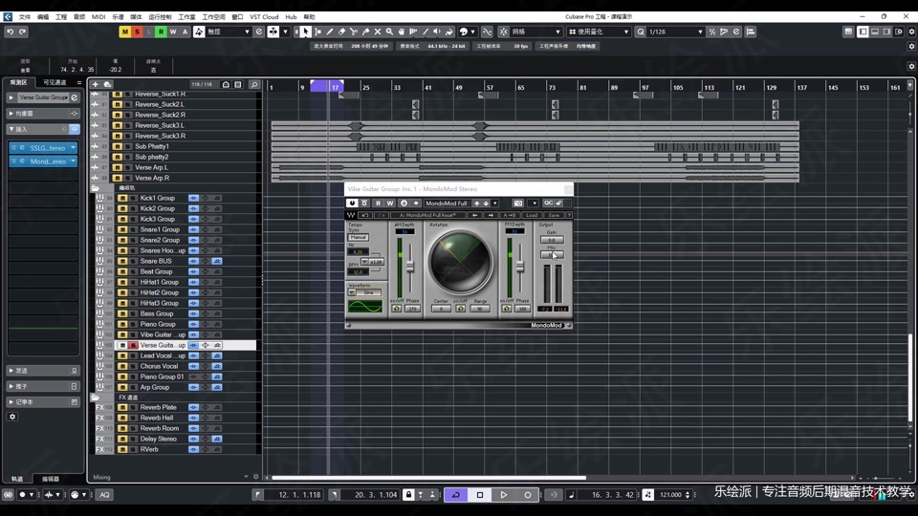
Task: Open the track search magnifier icon
Action: tap(254, 85)
